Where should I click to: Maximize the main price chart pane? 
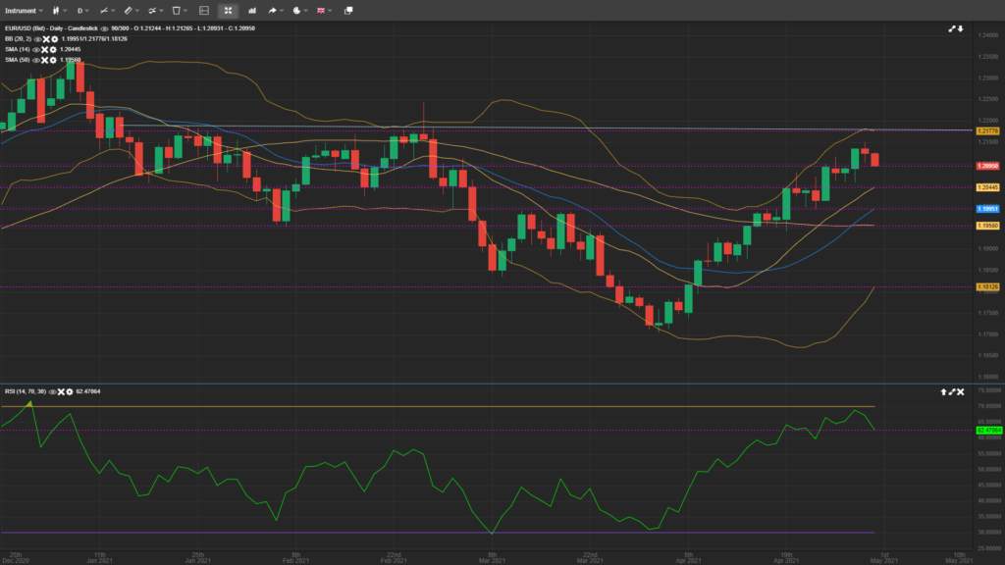pos(952,29)
